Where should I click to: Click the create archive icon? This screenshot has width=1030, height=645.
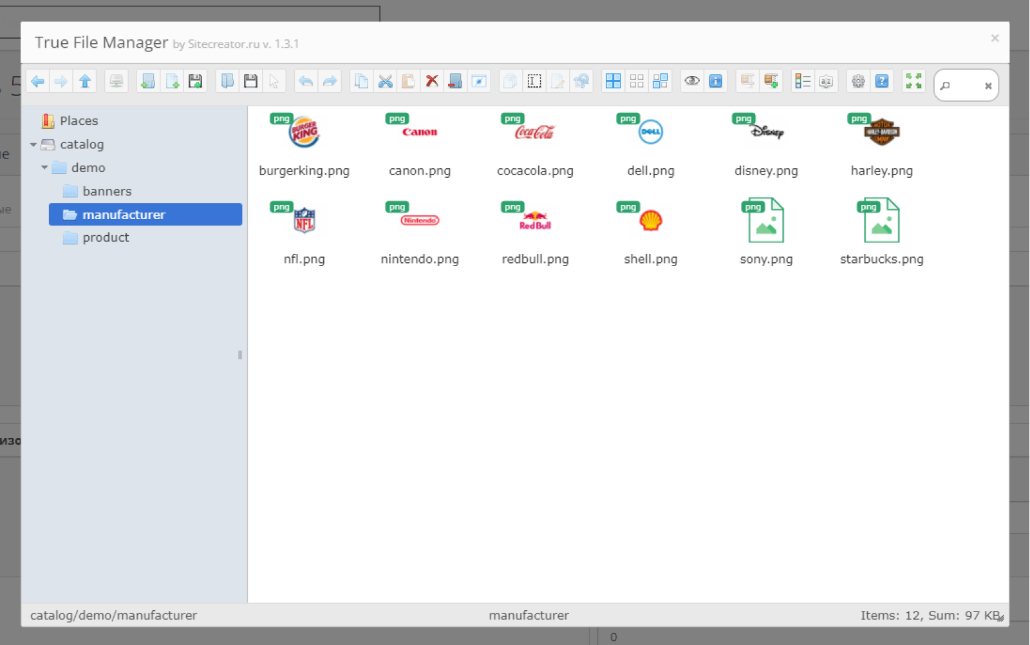(771, 81)
